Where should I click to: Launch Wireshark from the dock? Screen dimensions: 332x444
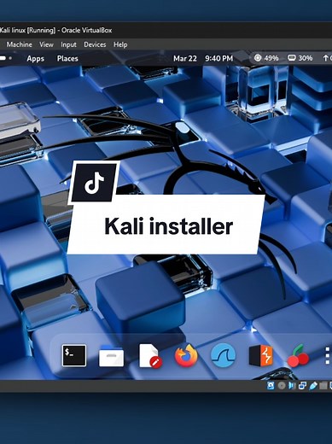(224, 355)
